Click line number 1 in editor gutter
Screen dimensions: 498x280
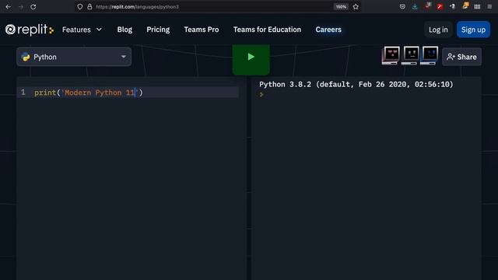point(23,93)
